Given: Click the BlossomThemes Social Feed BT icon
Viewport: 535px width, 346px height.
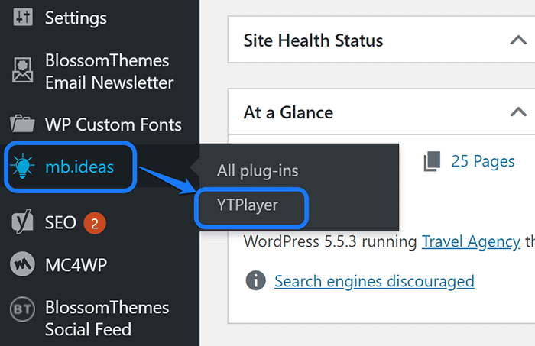Looking at the screenshot, I should pyautogui.click(x=21, y=311).
